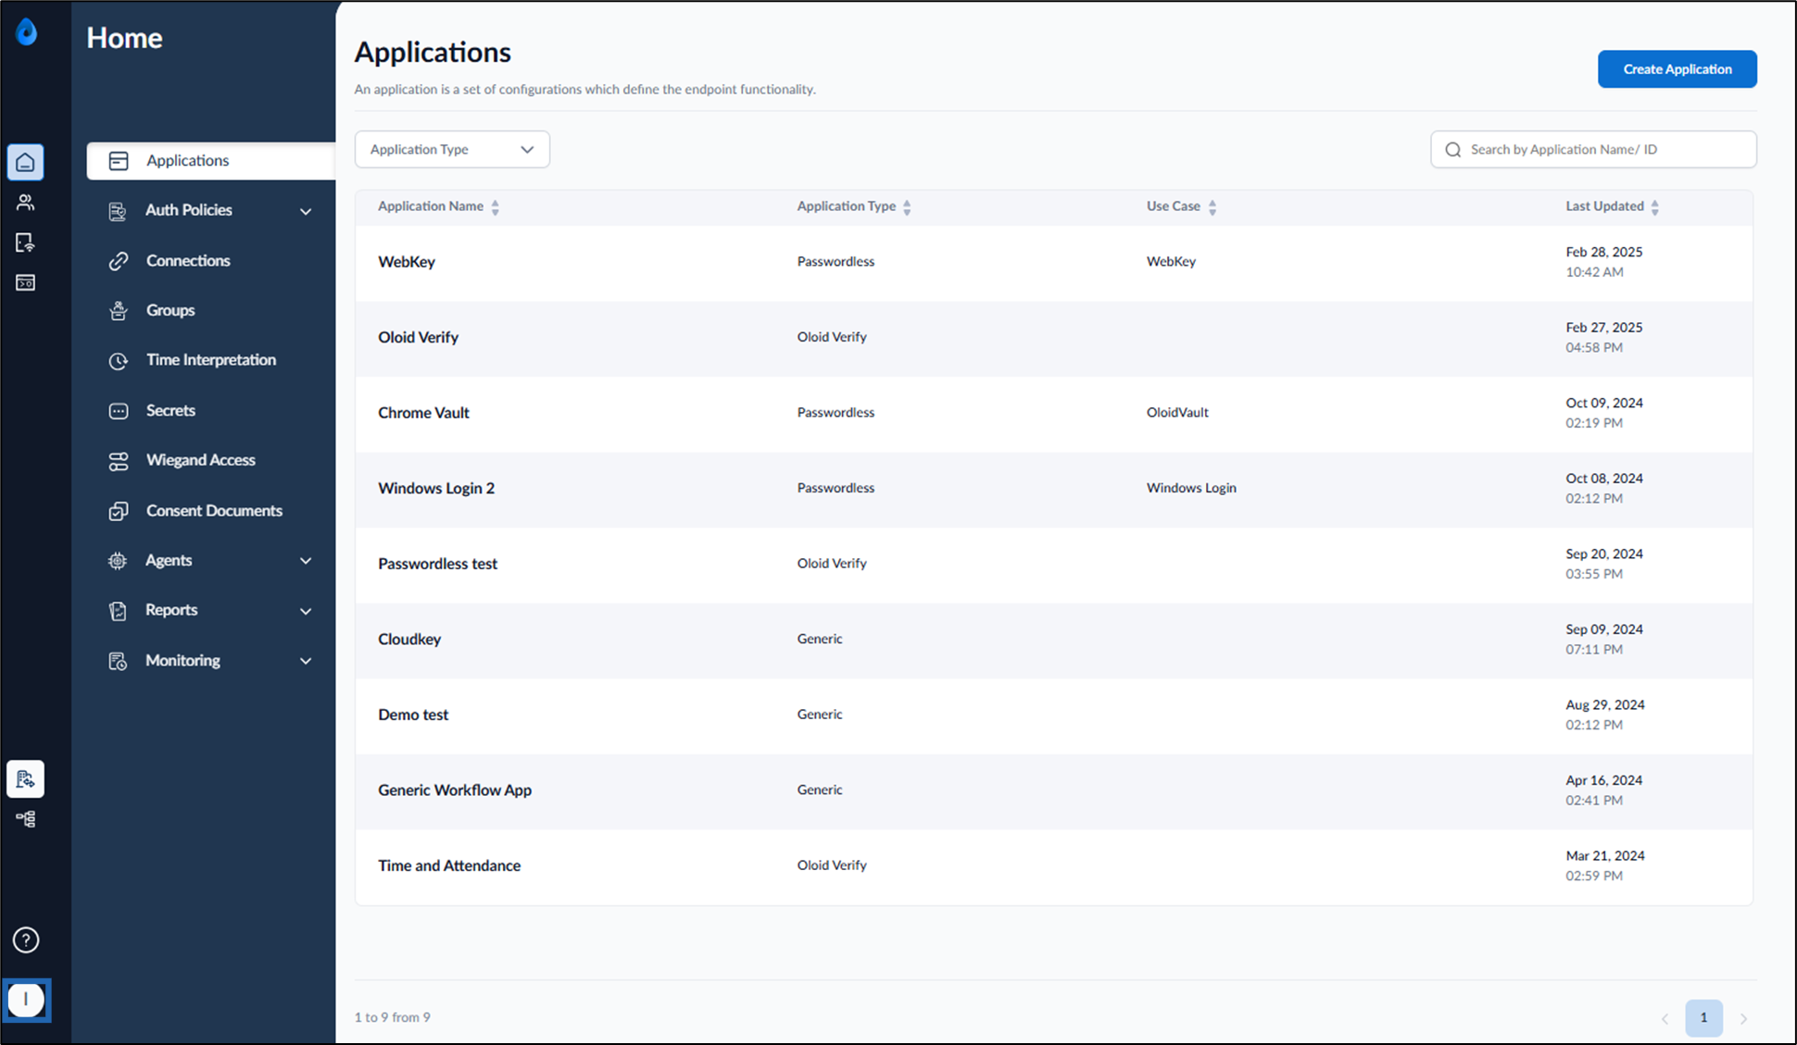Screen dimensions: 1797x1045
Task: Open the Generic Workflow App row
Action: click(x=1053, y=790)
